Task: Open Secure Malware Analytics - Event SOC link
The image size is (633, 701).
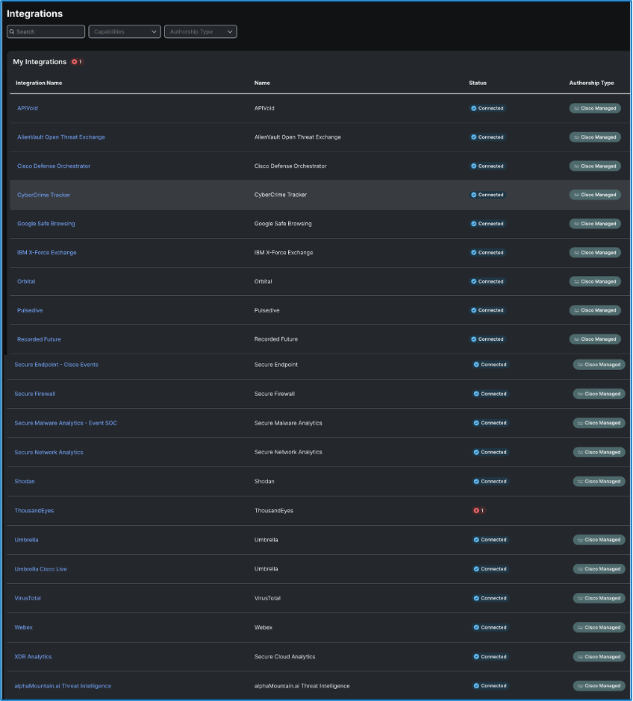Action: [66, 423]
